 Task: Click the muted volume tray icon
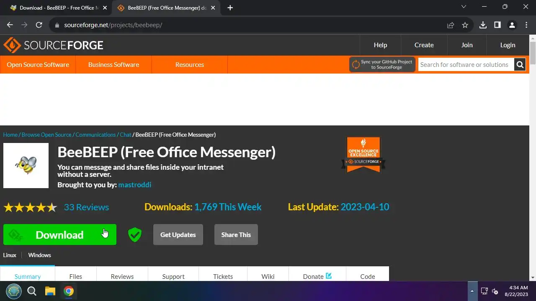point(495,291)
